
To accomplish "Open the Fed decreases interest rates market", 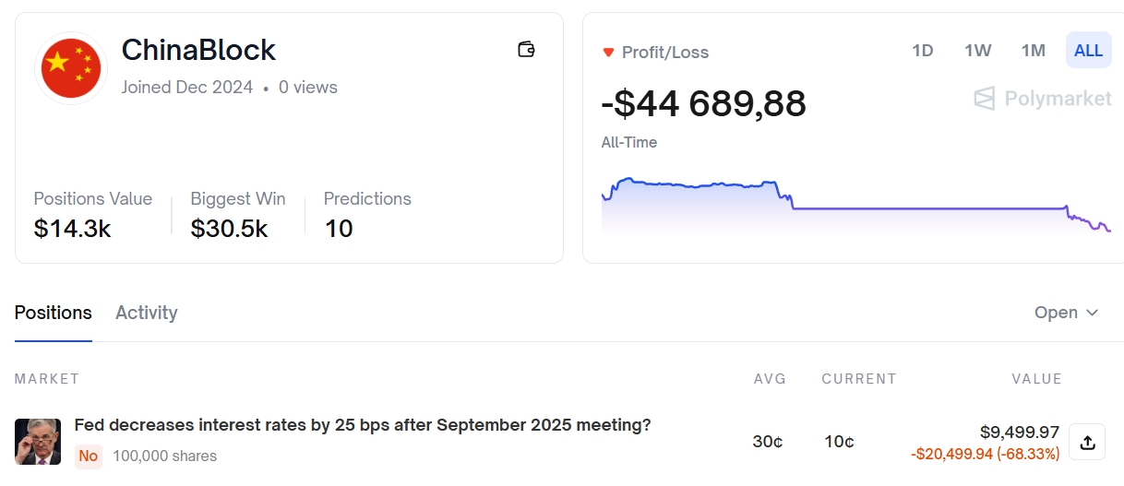I will (362, 425).
